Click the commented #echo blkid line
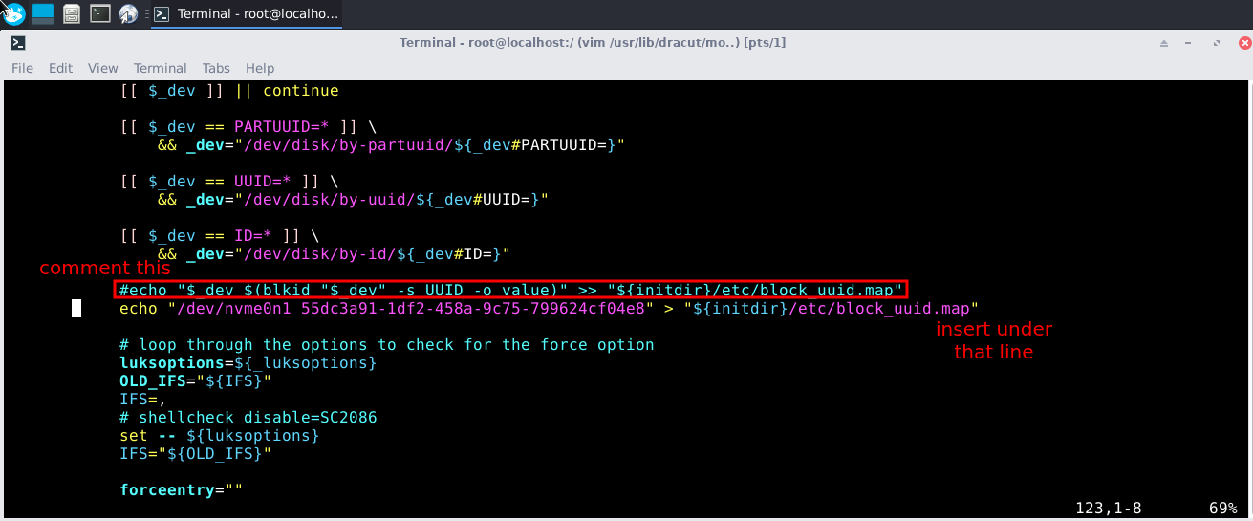The image size is (1253, 521). 510,290
